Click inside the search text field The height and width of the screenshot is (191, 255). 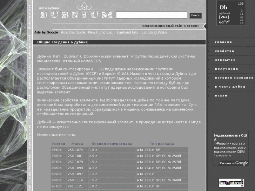point(151,15)
